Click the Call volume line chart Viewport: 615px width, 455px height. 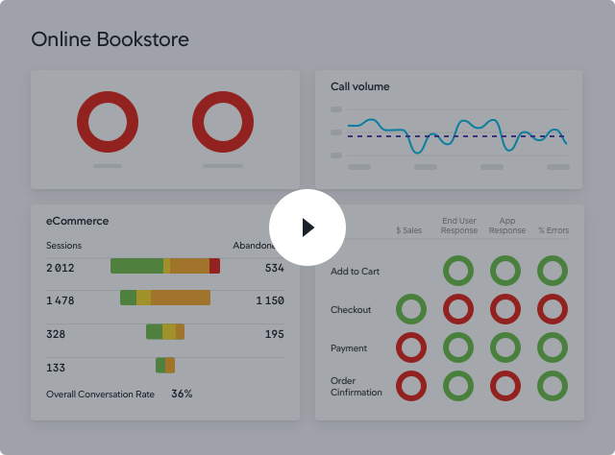456,135
